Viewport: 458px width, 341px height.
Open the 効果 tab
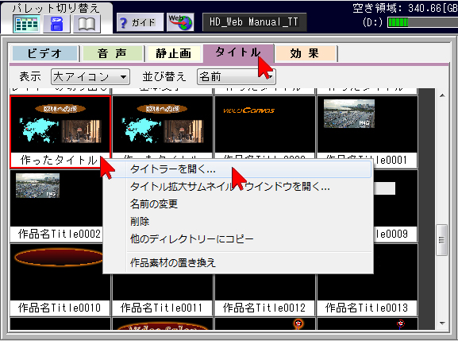[x=305, y=53]
